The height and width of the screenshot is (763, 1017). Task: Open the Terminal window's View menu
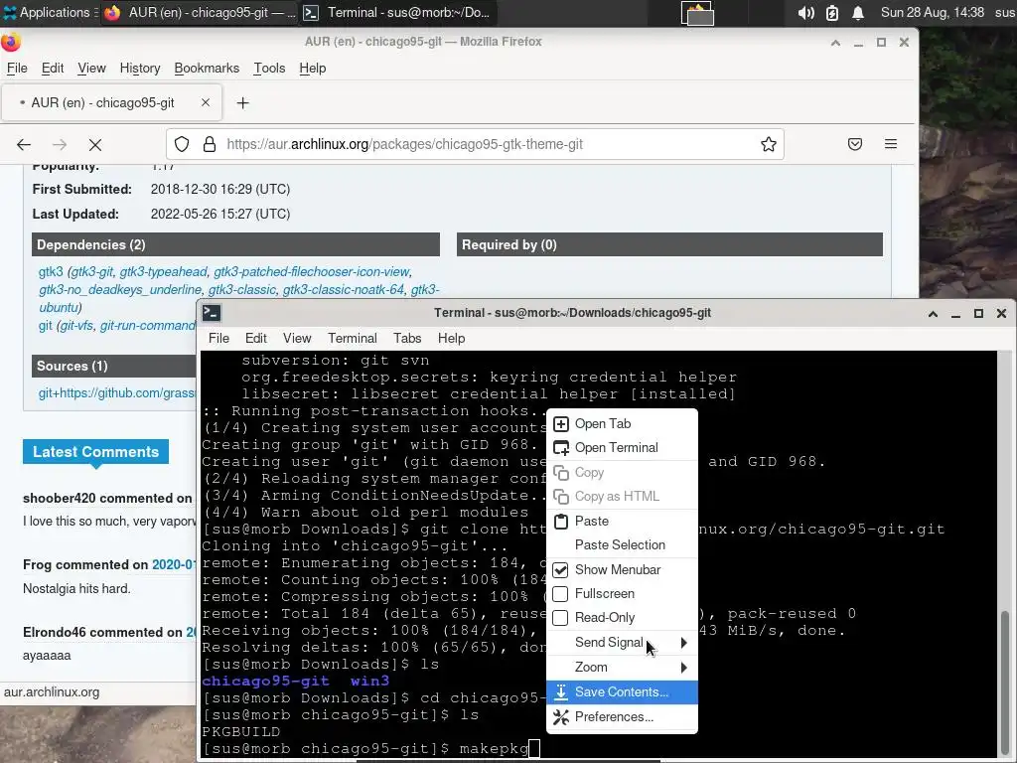(297, 338)
